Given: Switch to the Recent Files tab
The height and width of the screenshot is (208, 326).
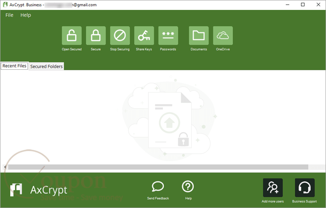Looking at the screenshot, I should coord(15,66).
